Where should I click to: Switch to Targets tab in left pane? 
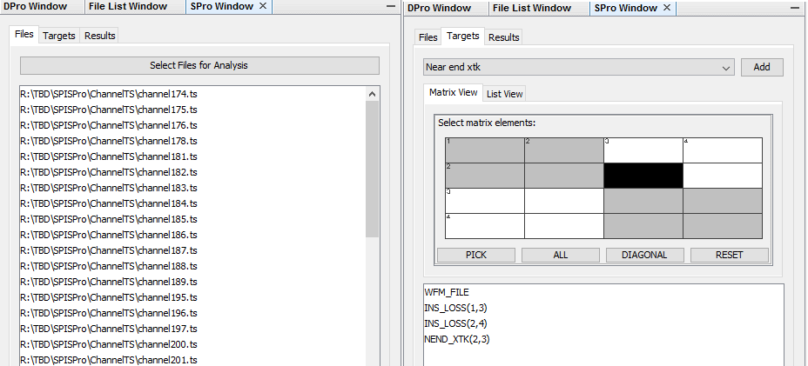58,36
